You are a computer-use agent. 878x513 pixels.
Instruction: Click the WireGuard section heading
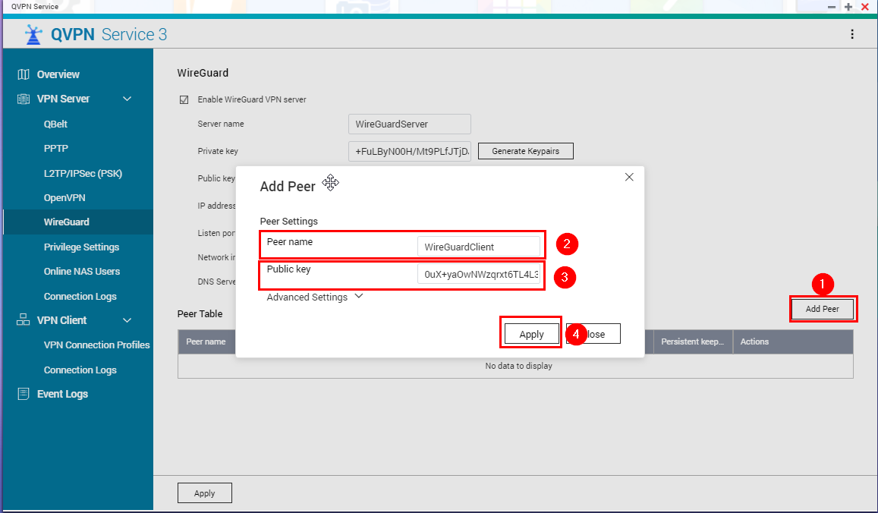point(203,73)
